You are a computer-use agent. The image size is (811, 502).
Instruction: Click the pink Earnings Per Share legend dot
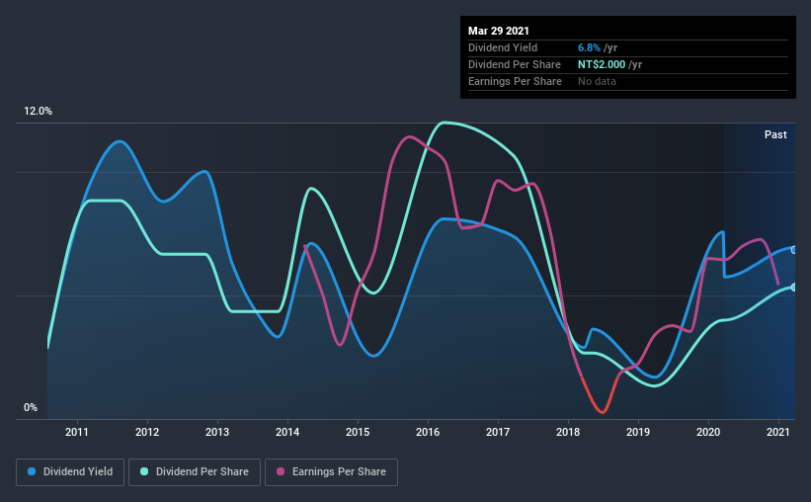(x=281, y=471)
